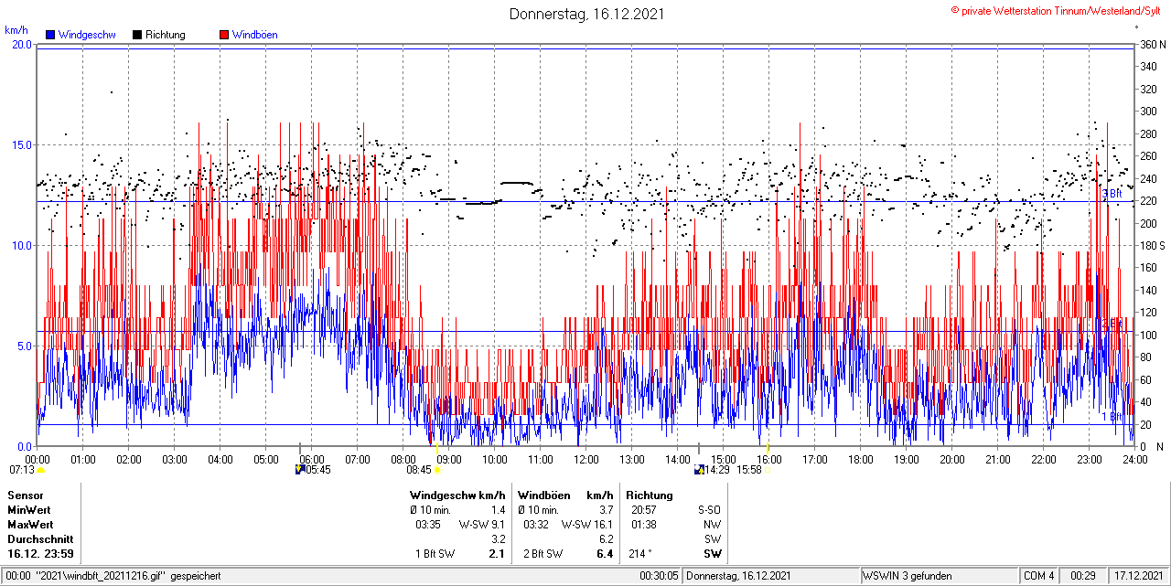Click the black Richtung legend swatch

click(x=137, y=35)
